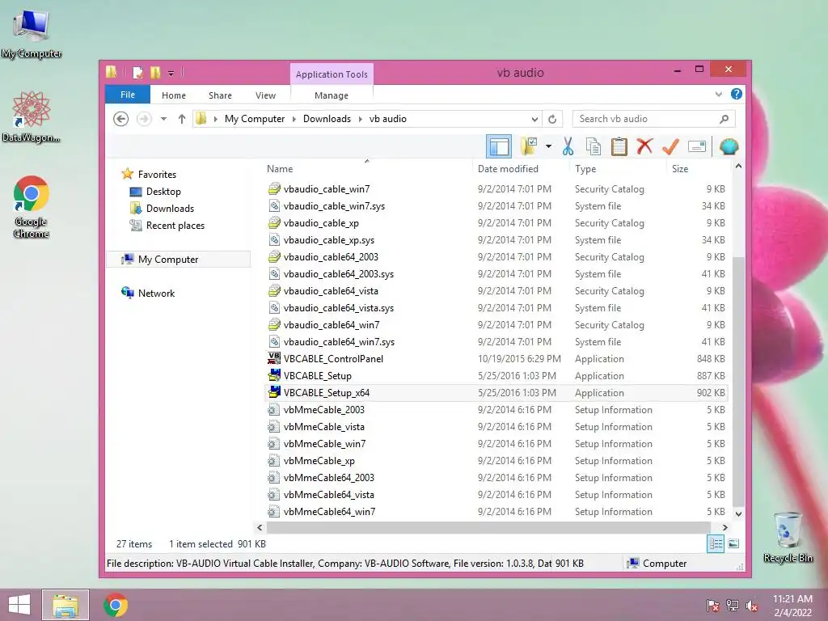Switch to Details view icon
The image size is (828, 621).
point(716,543)
